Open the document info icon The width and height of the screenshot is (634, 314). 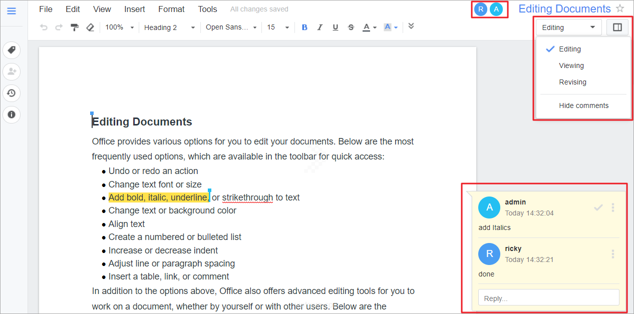point(12,114)
